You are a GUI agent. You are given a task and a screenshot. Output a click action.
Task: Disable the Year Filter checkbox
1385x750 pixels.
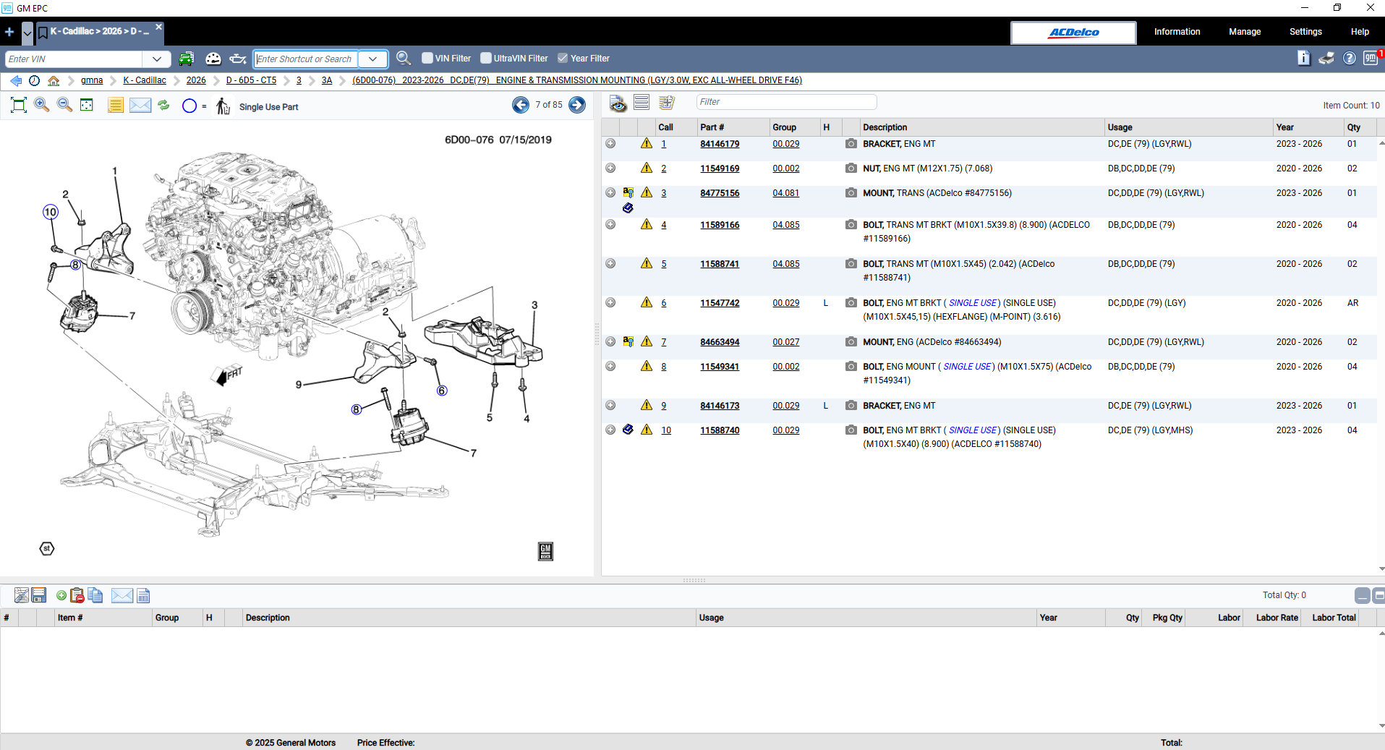(563, 58)
